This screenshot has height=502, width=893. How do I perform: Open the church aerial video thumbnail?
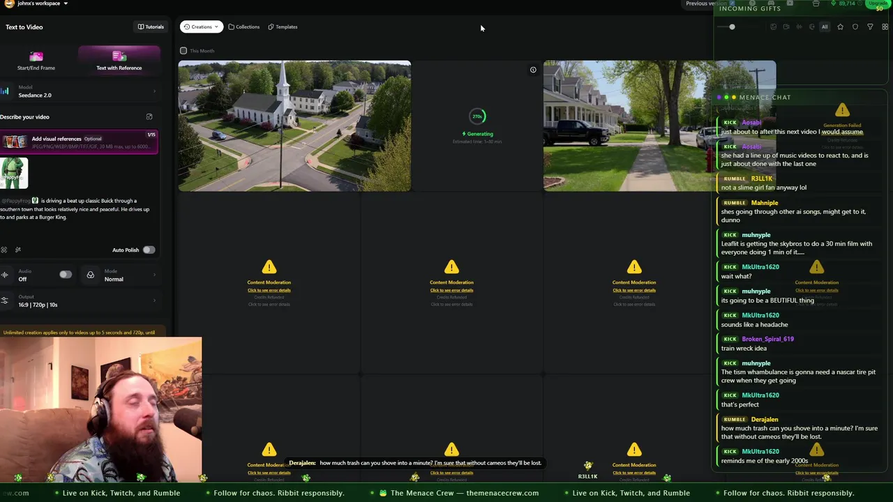(294, 125)
